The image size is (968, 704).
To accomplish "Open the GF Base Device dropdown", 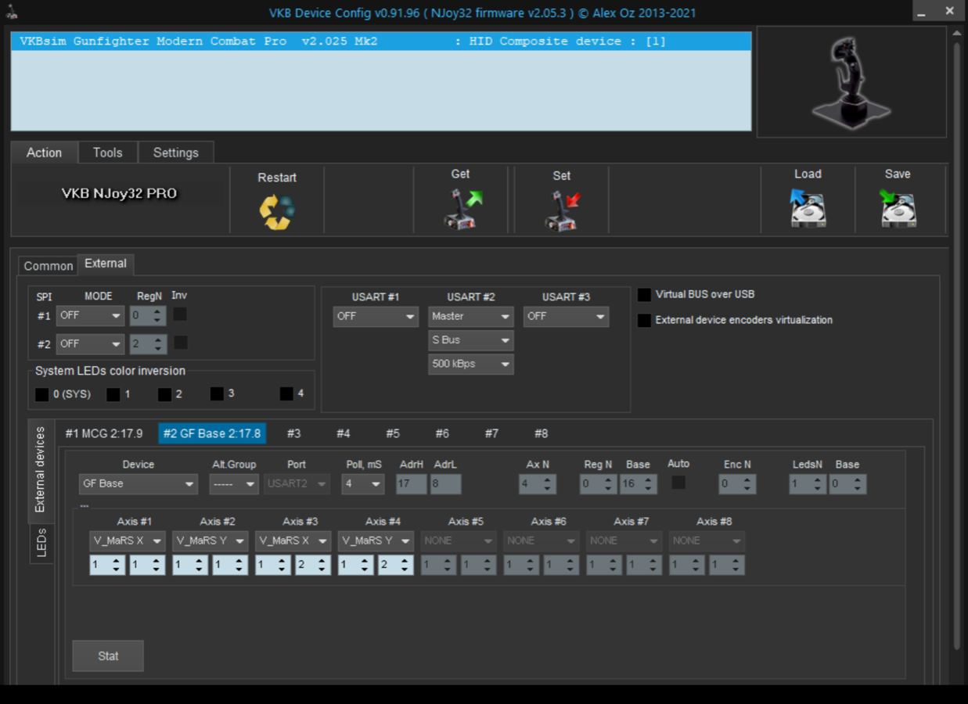I will pyautogui.click(x=138, y=484).
